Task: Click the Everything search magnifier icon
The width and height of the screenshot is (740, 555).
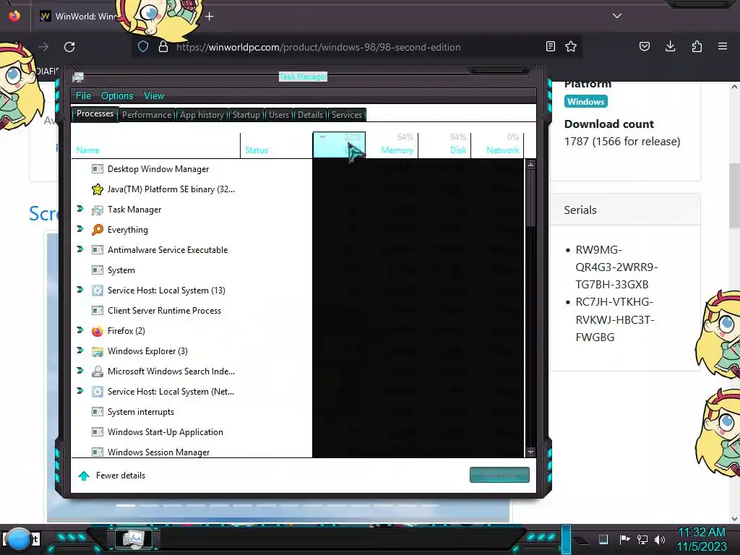Action: coord(98,230)
